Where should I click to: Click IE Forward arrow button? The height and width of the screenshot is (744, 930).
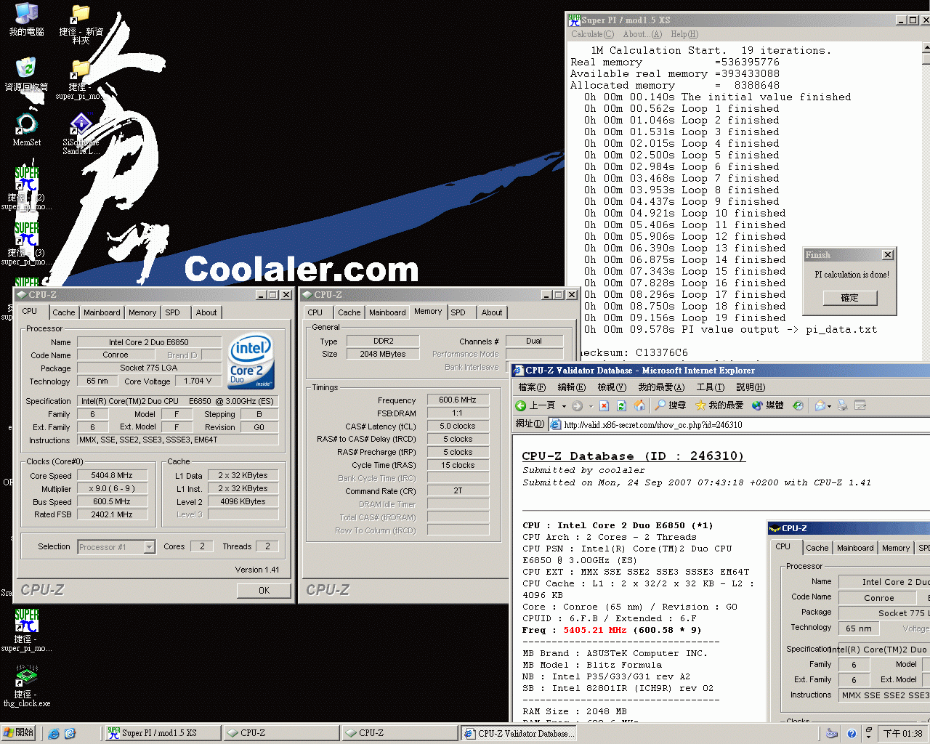click(577, 405)
